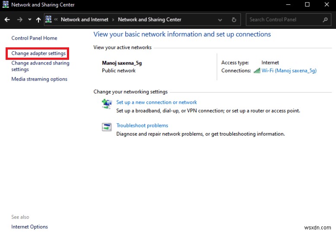336x232 pixels.
Task: Refresh the Network and Sharing Center page
Action: tap(234, 20)
